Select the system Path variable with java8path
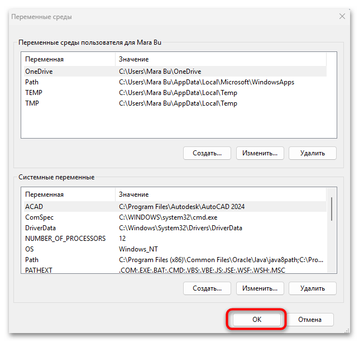This screenshot has height=342, width=359. pyautogui.click(x=175, y=260)
